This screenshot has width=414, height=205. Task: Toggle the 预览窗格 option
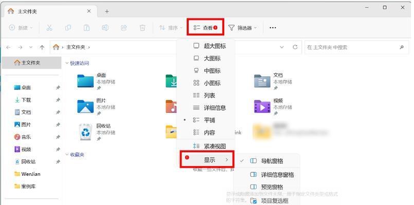click(267, 187)
